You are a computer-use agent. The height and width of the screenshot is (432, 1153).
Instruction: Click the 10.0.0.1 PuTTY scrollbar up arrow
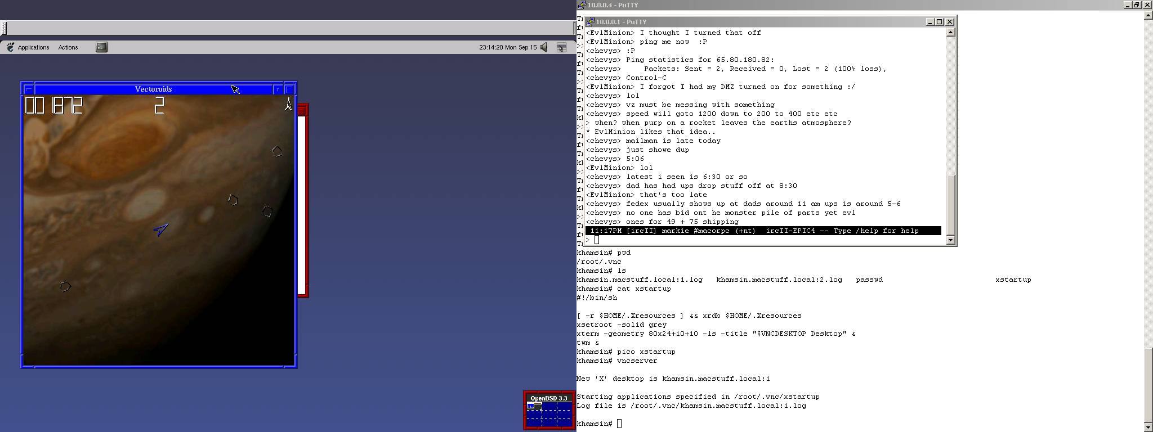tap(951, 33)
